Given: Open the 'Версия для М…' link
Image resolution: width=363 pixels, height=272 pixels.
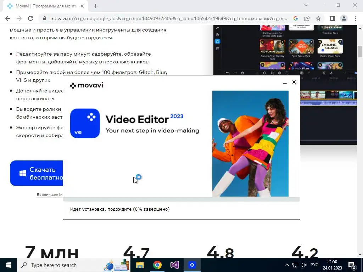Looking at the screenshot, I should point(50,195).
